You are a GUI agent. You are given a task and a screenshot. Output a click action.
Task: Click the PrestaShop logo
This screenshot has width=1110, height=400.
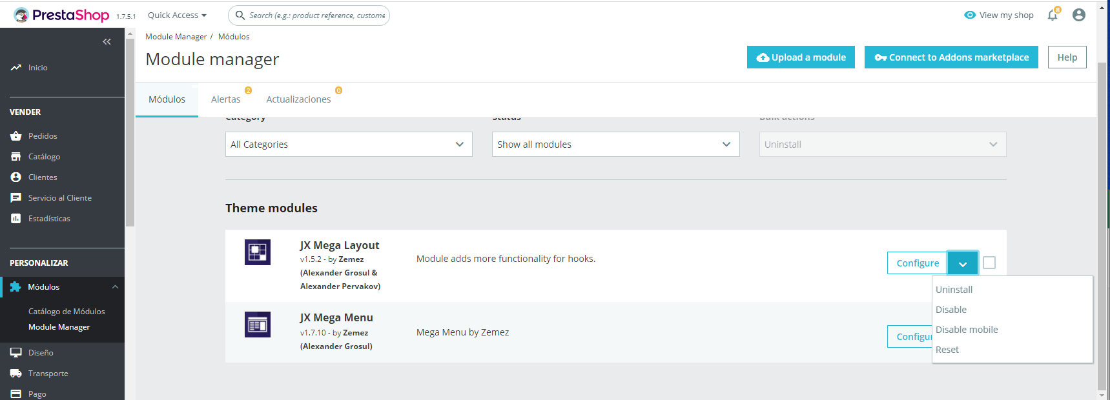click(x=62, y=15)
